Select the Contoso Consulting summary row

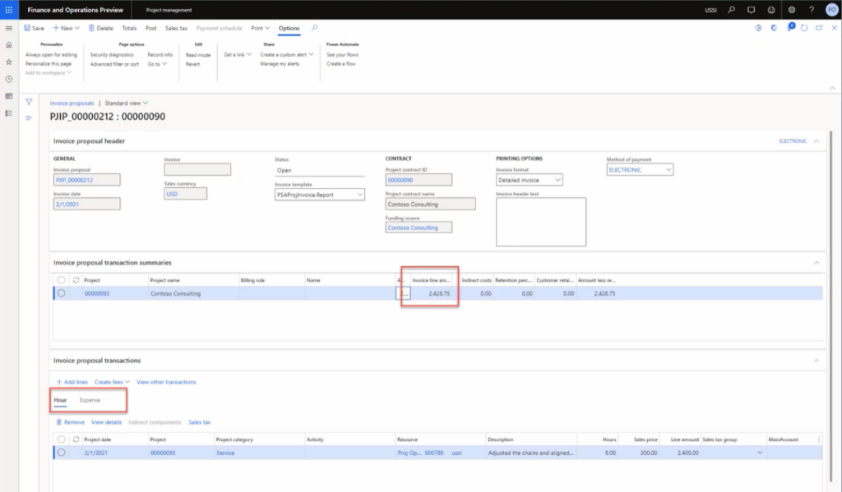coord(61,293)
